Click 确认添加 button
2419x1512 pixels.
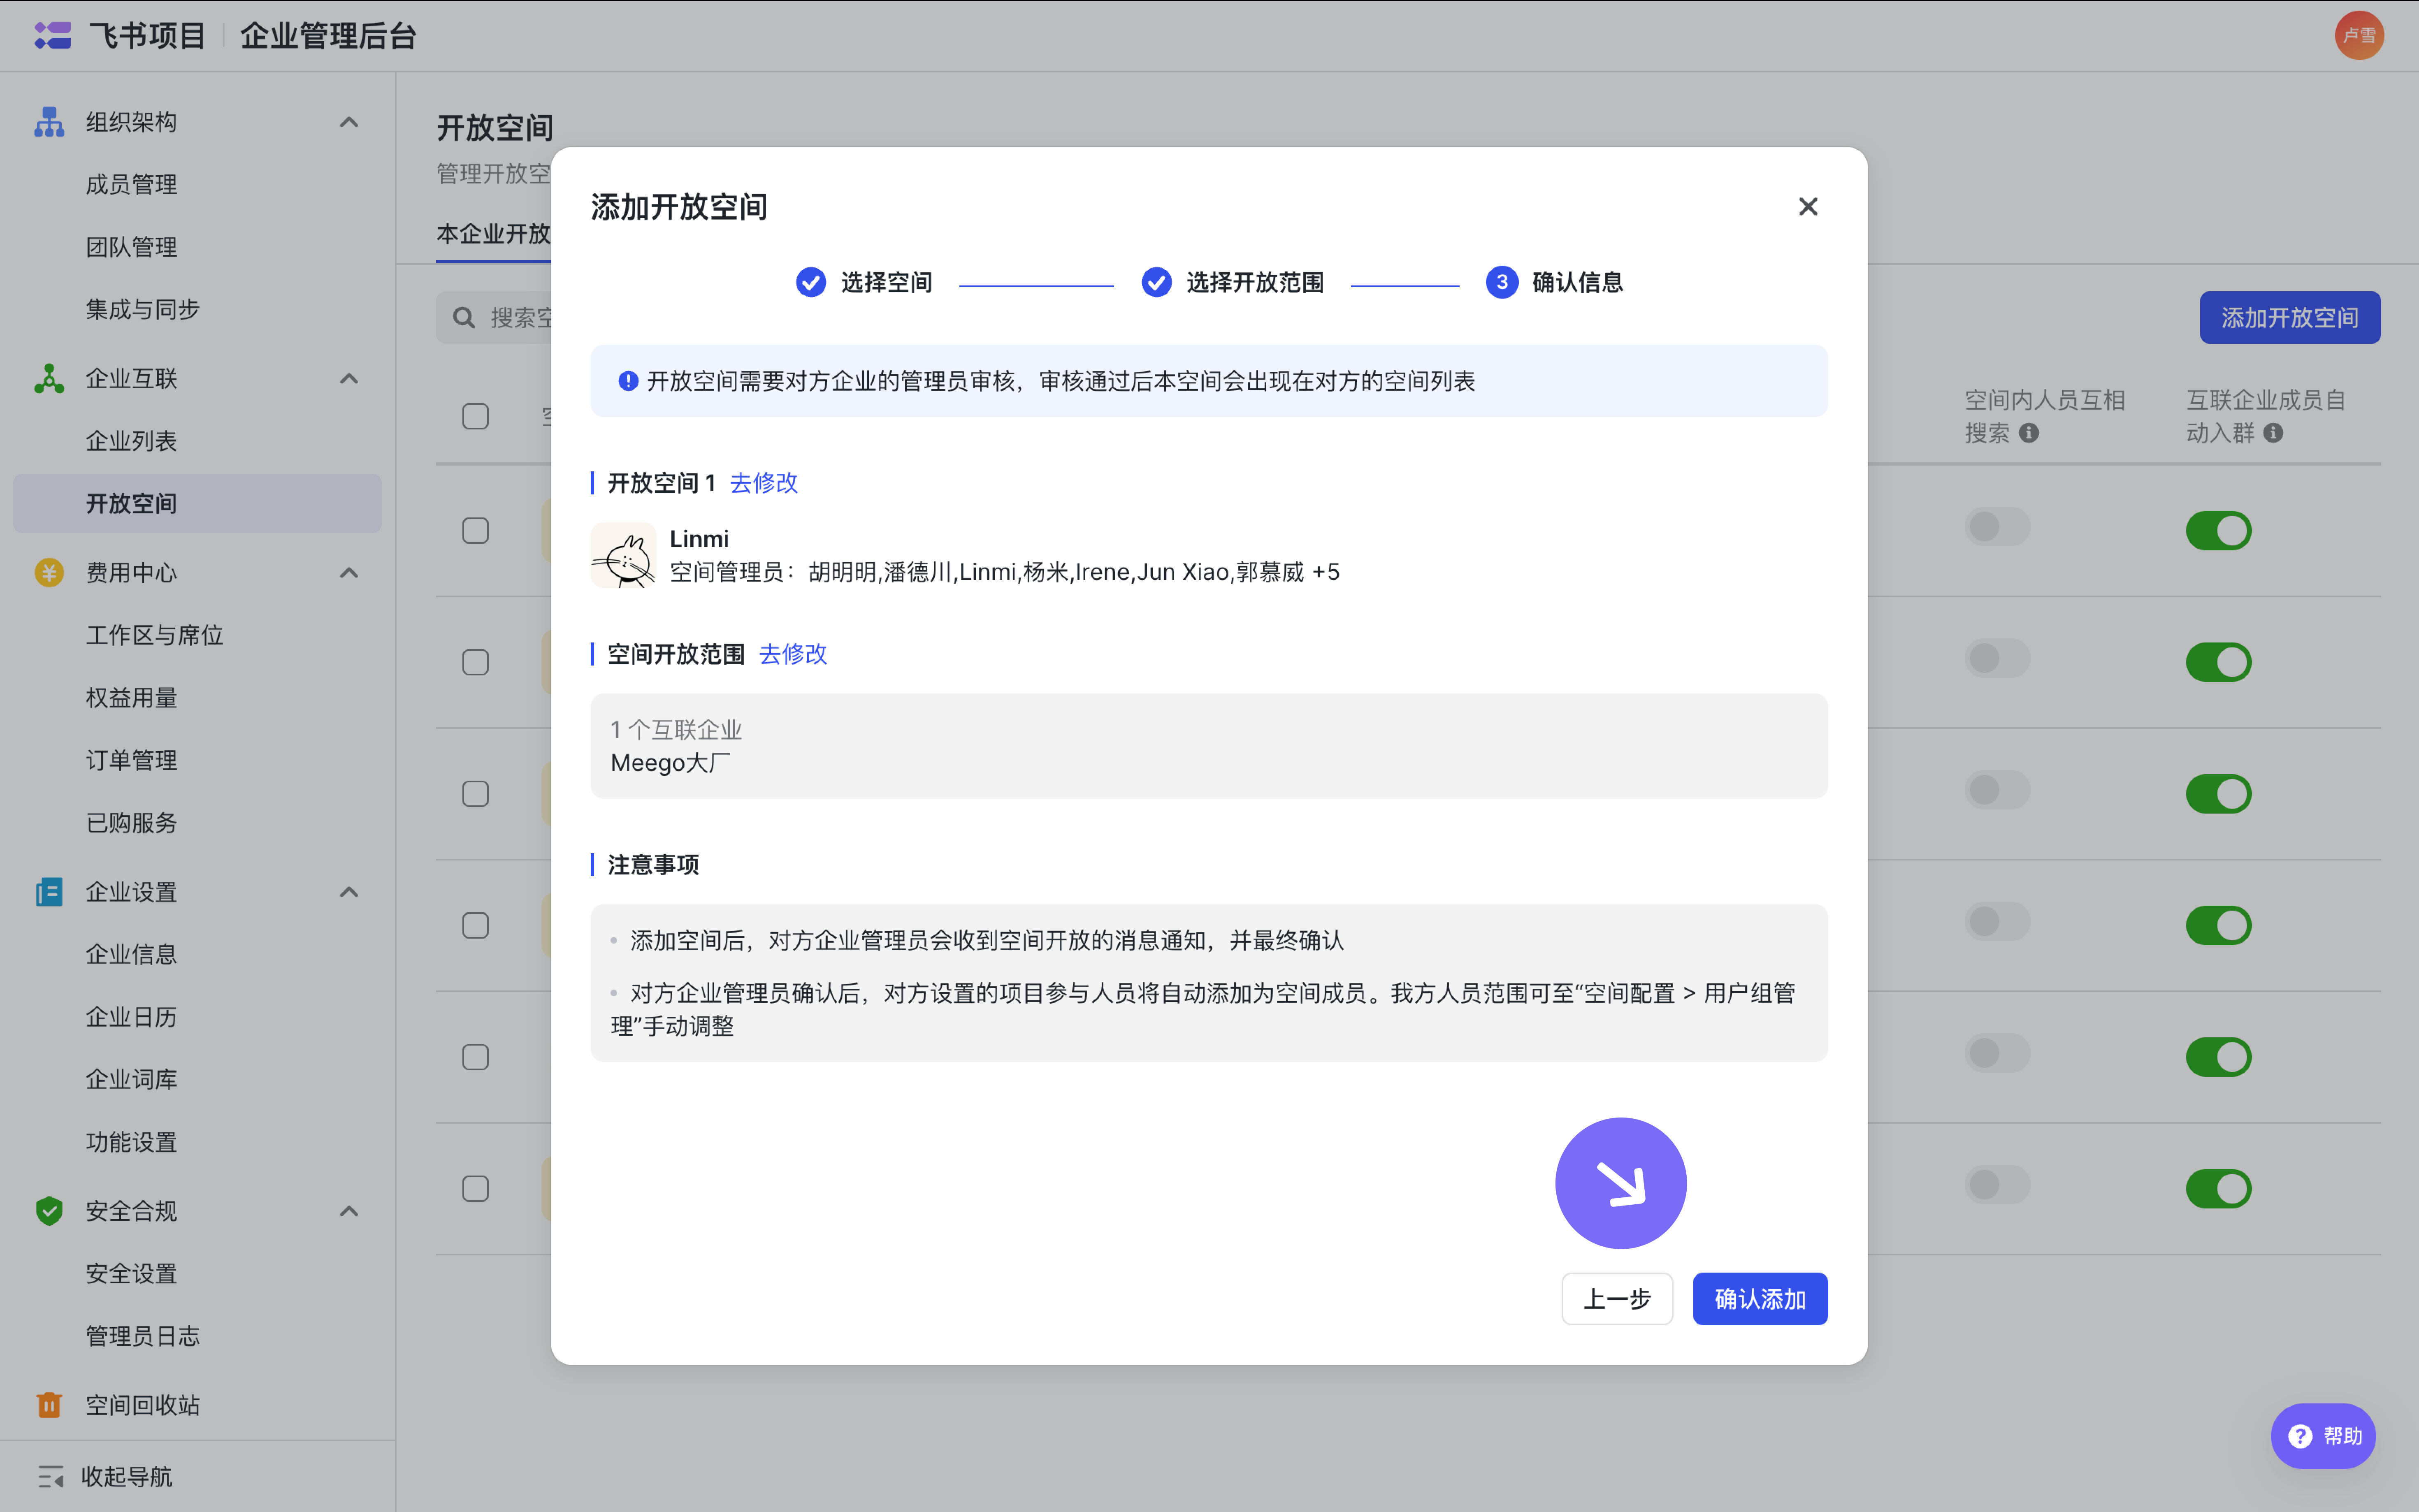point(1759,1299)
